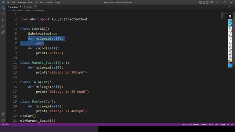
Task: Click on '@abstractmethod' decorator text
Action: 43,34
